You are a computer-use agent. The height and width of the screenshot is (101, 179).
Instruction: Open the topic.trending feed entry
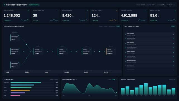coord(150,43)
